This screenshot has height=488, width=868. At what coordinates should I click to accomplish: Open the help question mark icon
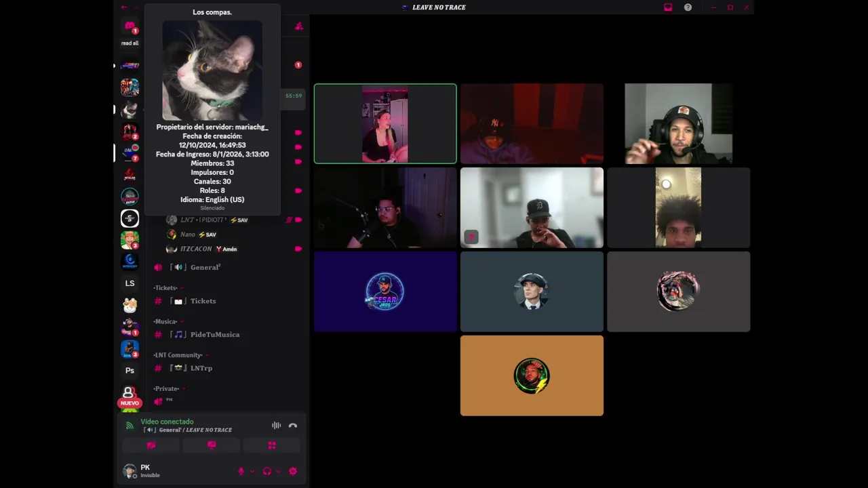(688, 7)
